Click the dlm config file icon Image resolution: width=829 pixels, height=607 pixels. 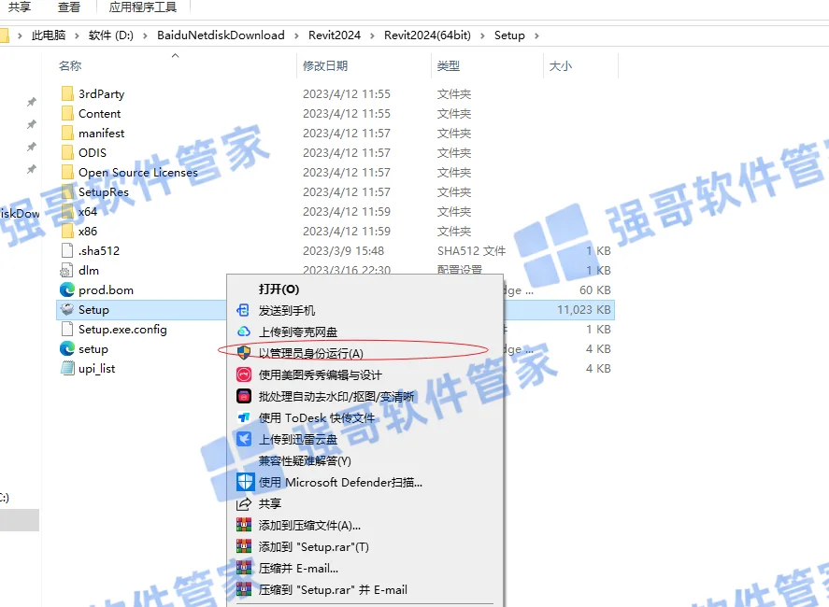click(x=66, y=271)
